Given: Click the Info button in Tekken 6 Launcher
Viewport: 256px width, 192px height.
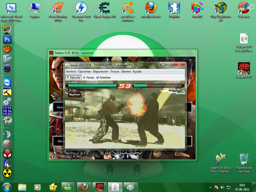Looking at the screenshot, I should 58,141.
